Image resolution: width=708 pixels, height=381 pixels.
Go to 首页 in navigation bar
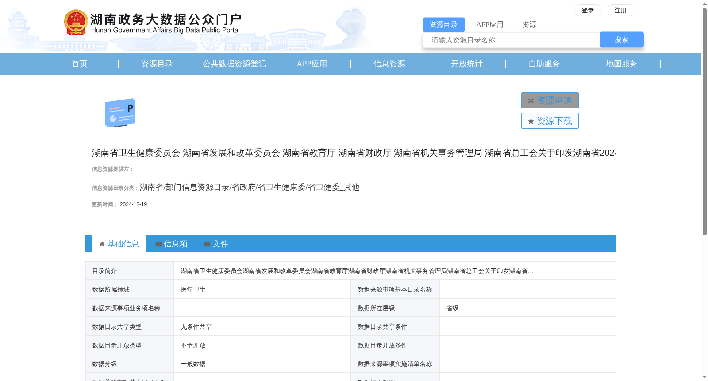click(x=80, y=64)
